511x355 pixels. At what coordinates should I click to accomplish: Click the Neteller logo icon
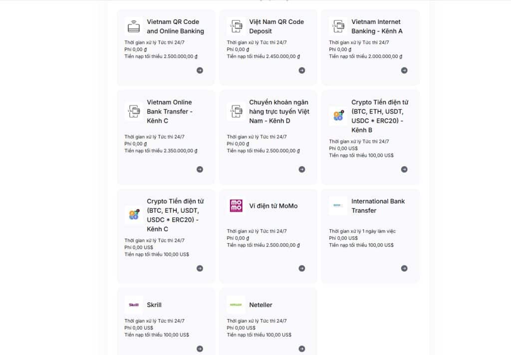pos(236,305)
